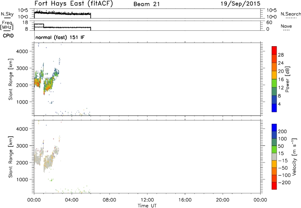Click the "Power [dB]" color bar title
Image resolution: width=301 pixels, height=208 pixels.
point(287,79)
